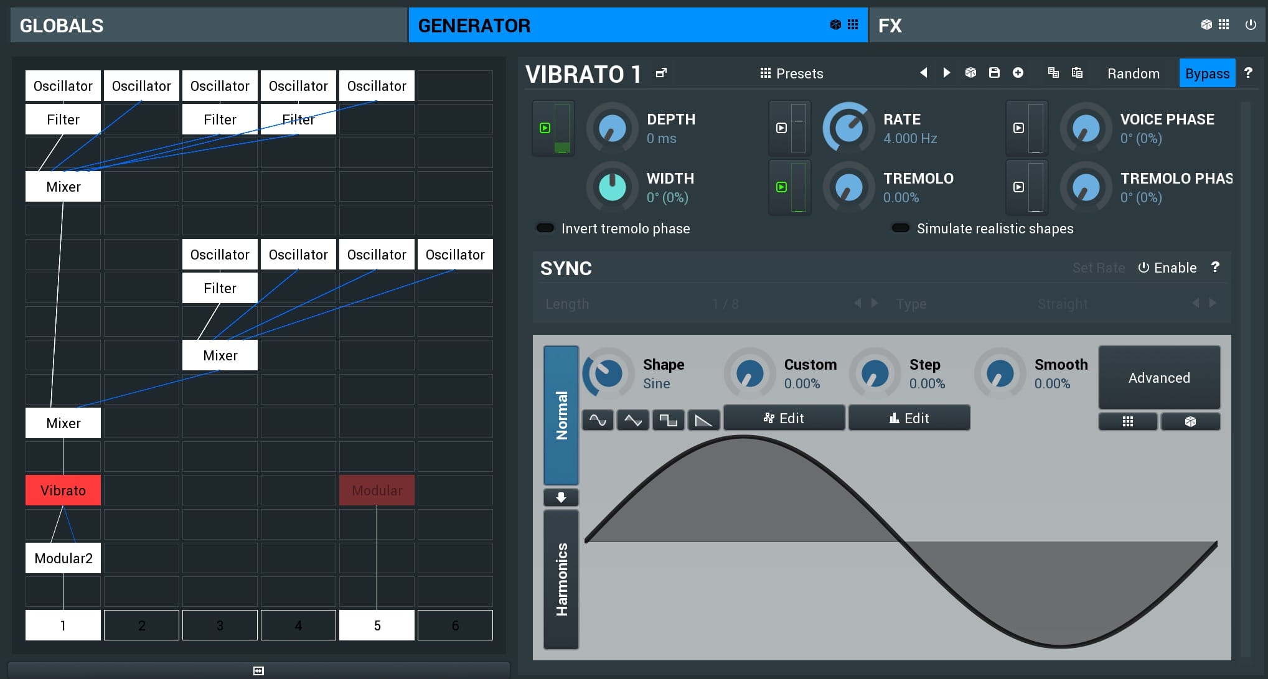
Task: Enable the Sync section
Action: 1168,268
